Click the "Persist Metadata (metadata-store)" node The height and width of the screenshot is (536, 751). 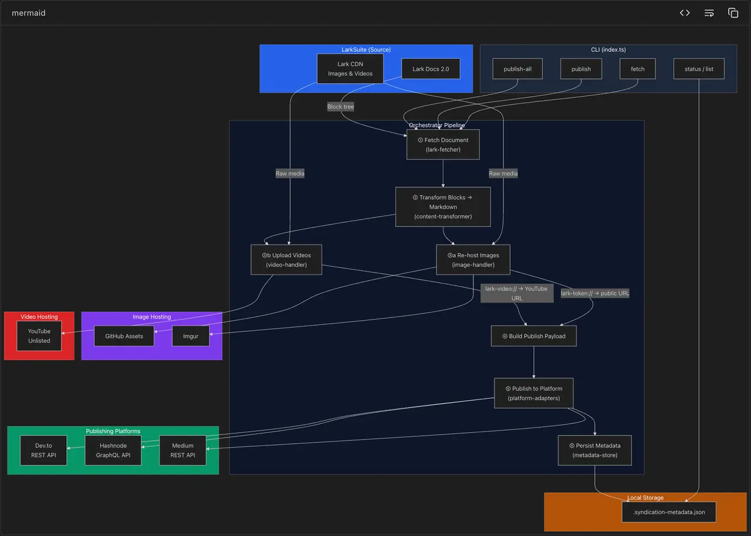[594, 450]
